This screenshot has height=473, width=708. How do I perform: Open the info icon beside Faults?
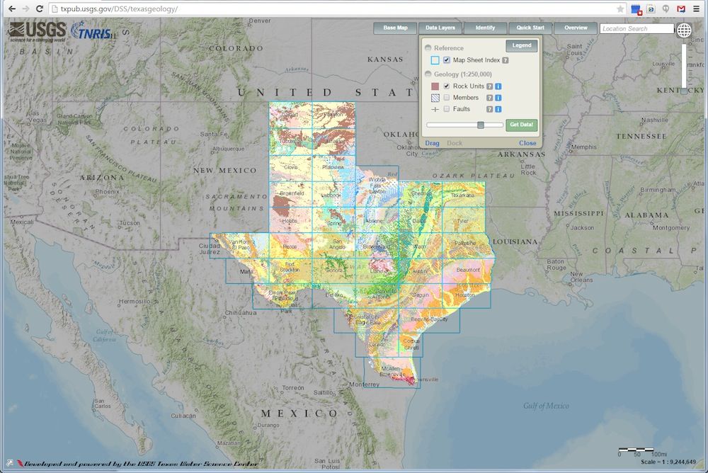click(x=498, y=109)
